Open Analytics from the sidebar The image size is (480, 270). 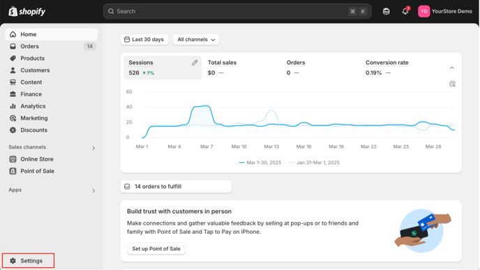(52, 106)
